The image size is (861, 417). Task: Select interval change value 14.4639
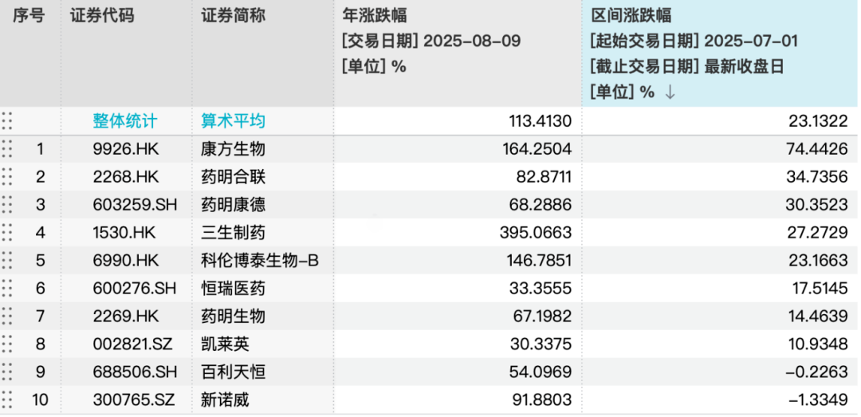pos(820,317)
